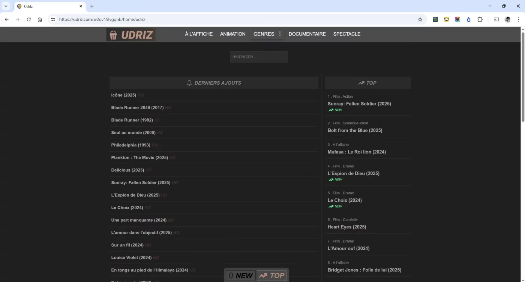Click the page vertical scrollbar thumb
Viewport: 525px width, 282px height.
tap(523, 77)
